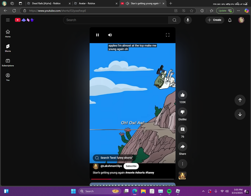Image resolution: width=251 pixels, height=196 pixels.
Task: Open Copilot icon in Edge toolbar
Action: 246,11
